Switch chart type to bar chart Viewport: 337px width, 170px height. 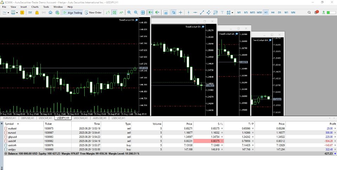point(108,13)
